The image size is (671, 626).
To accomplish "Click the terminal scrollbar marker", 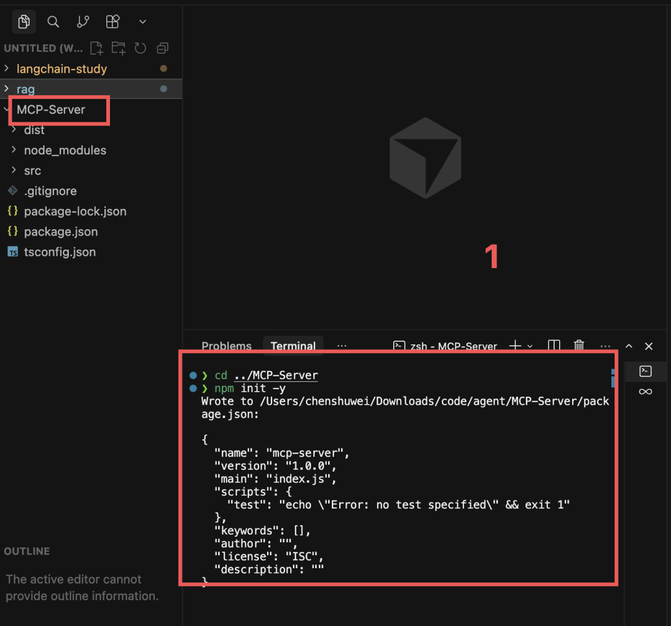I will coord(613,378).
